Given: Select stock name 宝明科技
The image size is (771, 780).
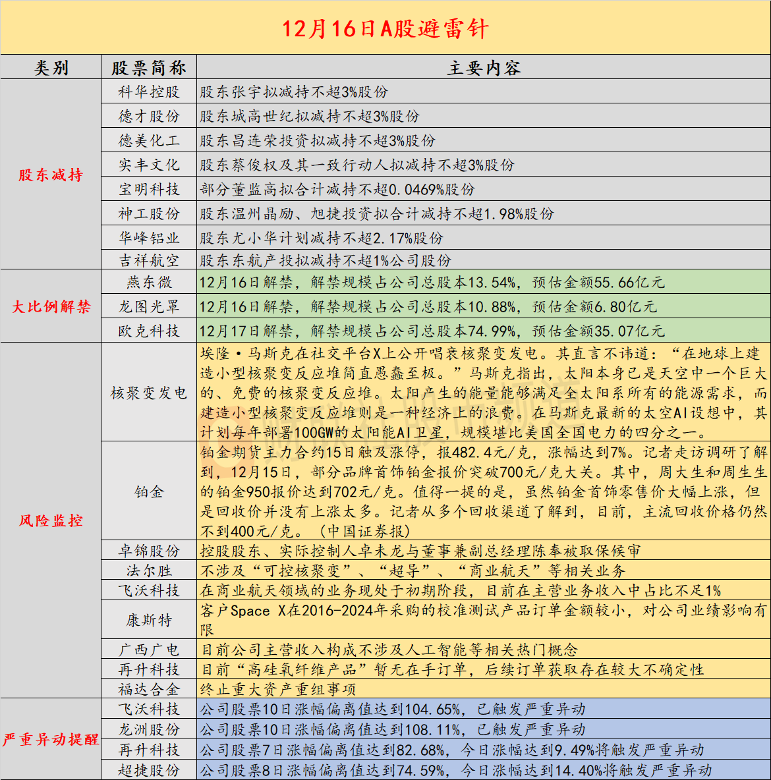Looking at the screenshot, I should click(149, 189).
